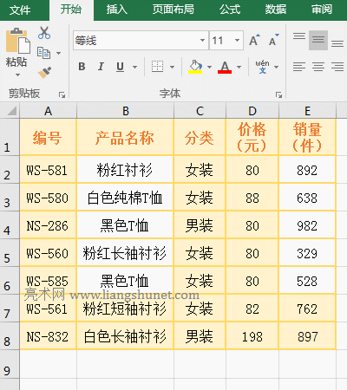Image resolution: width=347 pixels, height=390 pixels.
Task: Select header cell 分类
Action: click(200, 137)
